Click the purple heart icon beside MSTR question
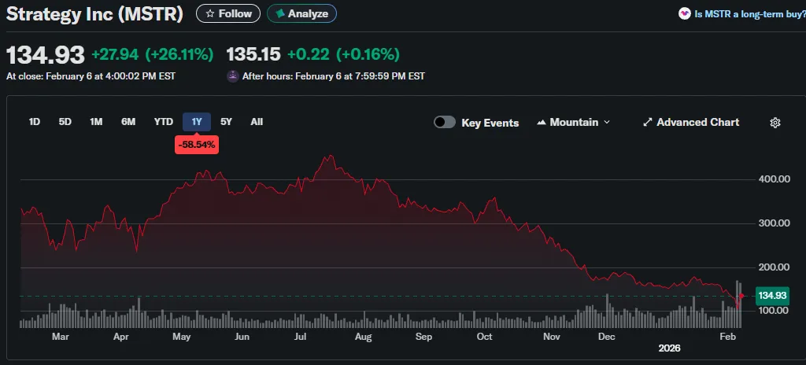The height and width of the screenshot is (365, 806). click(x=685, y=13)
